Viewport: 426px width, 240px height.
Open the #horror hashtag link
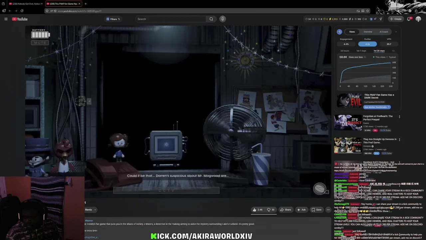89,221
